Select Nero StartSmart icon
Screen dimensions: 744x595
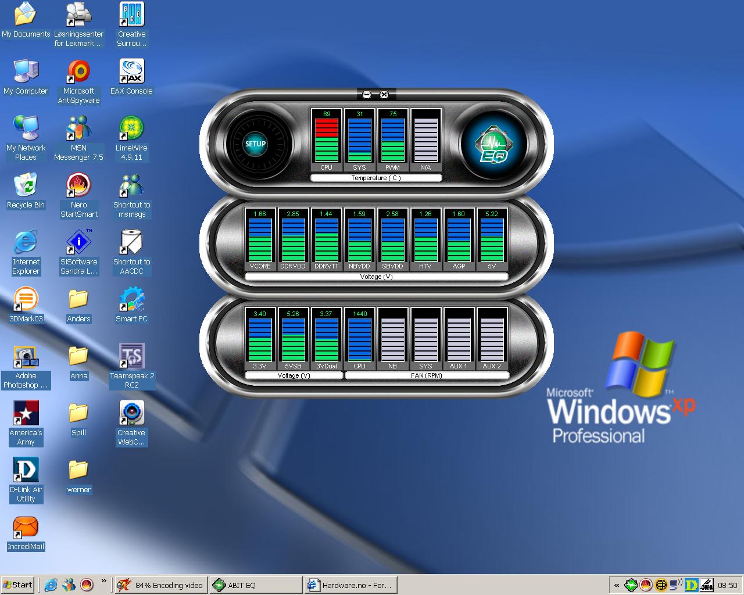(78, 195)
